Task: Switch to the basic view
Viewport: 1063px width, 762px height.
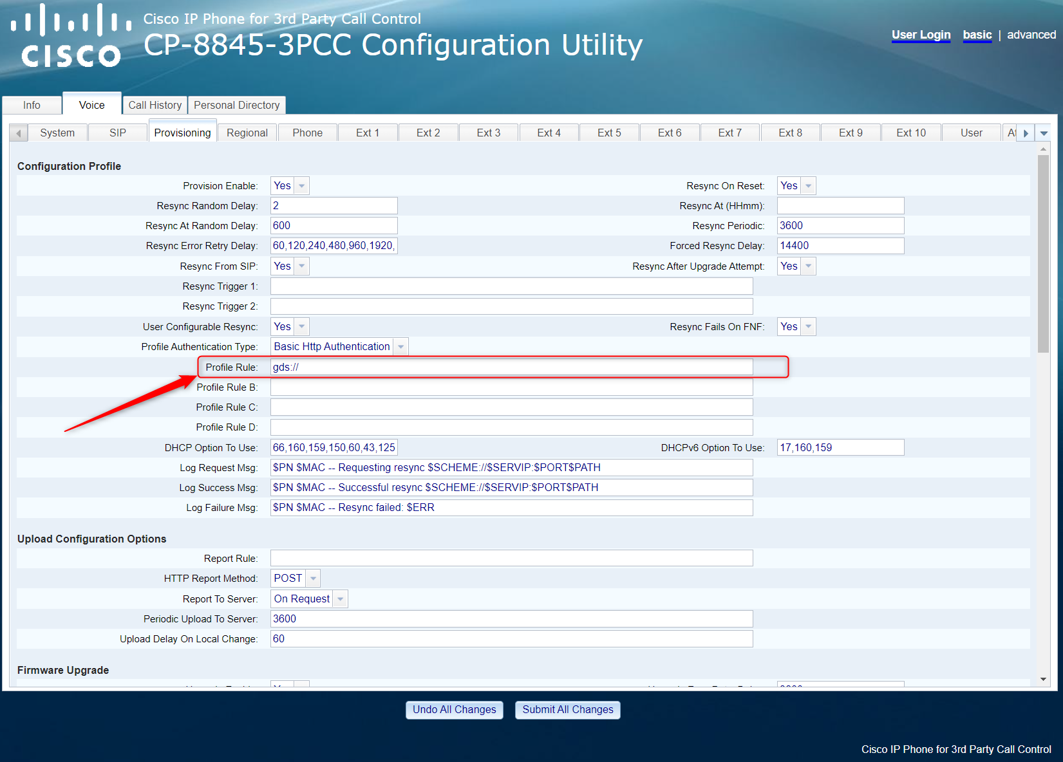Action: coord(977,35)
